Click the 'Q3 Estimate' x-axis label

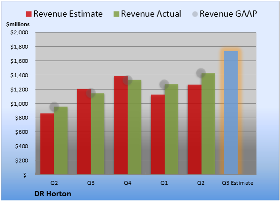(238, 183)
